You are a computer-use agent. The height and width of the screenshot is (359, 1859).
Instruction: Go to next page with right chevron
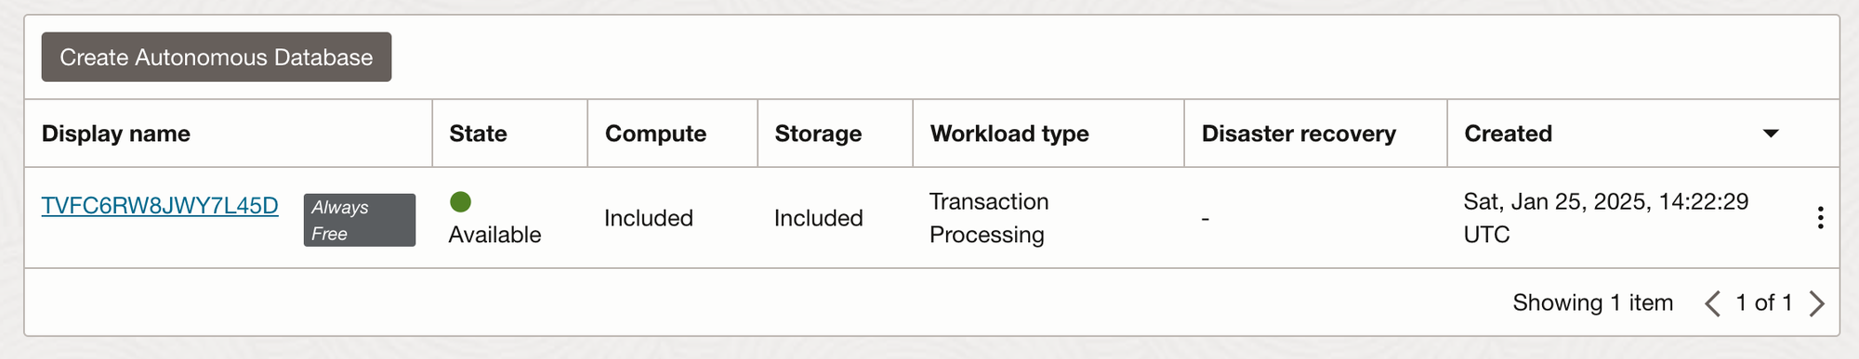click(1817, 303)
